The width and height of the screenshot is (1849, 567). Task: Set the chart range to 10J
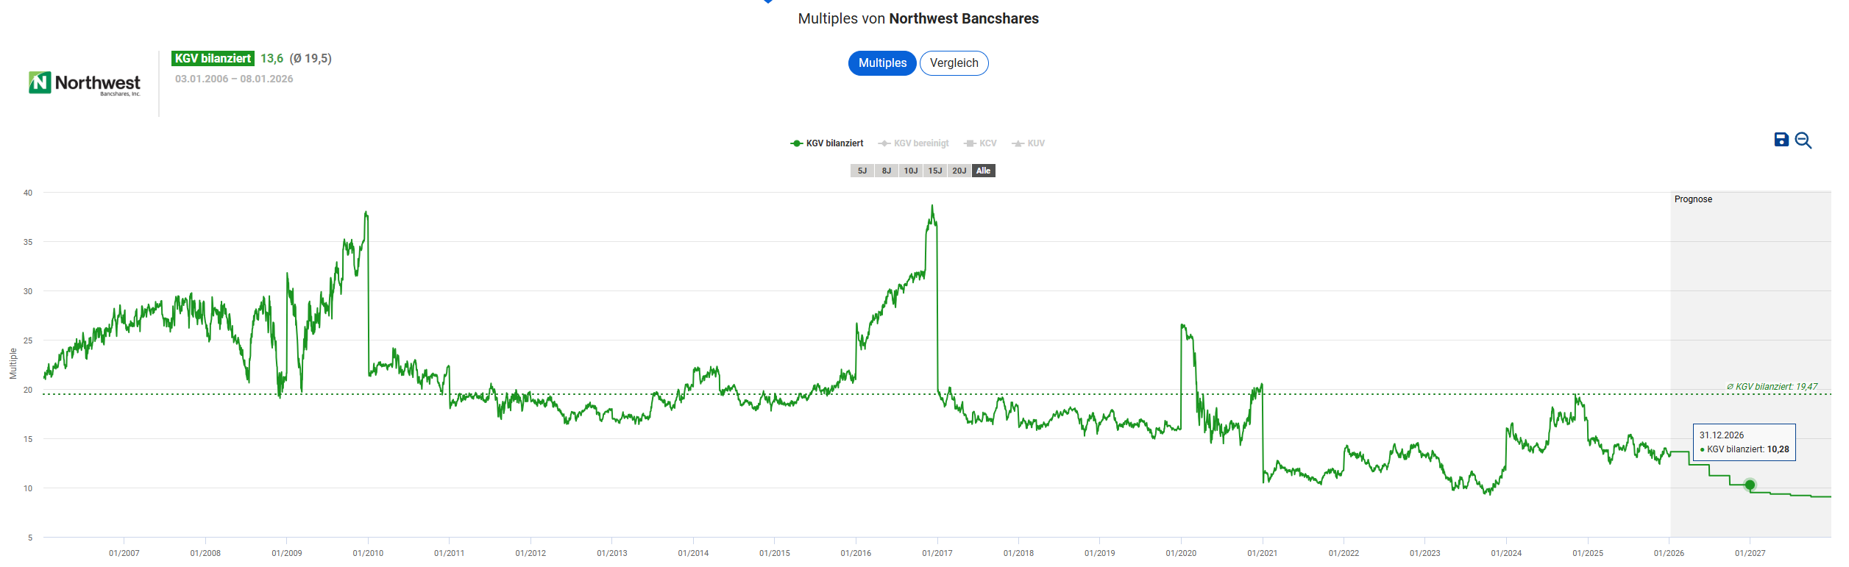911,171
